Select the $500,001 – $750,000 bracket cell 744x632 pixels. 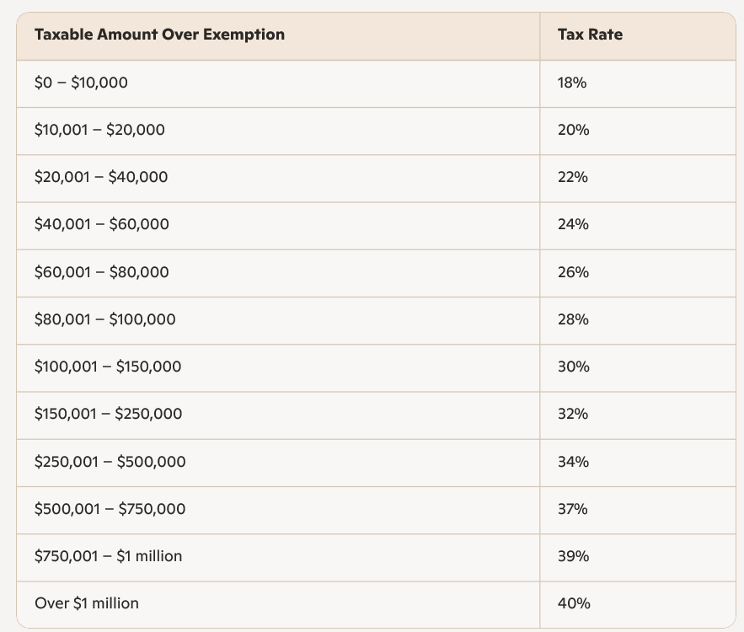point(110,509)
